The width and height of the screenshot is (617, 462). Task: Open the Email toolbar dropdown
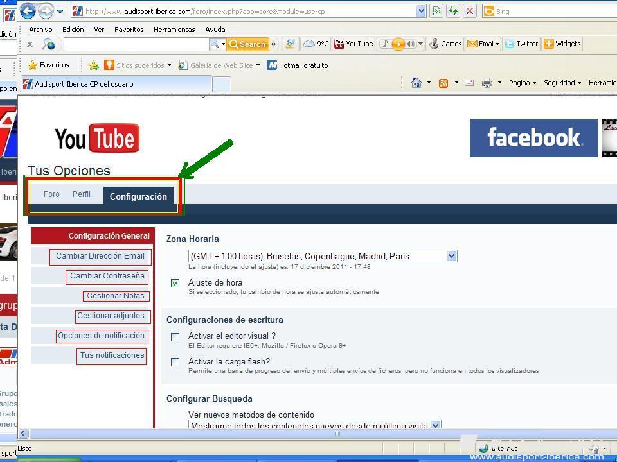point(483,44)
